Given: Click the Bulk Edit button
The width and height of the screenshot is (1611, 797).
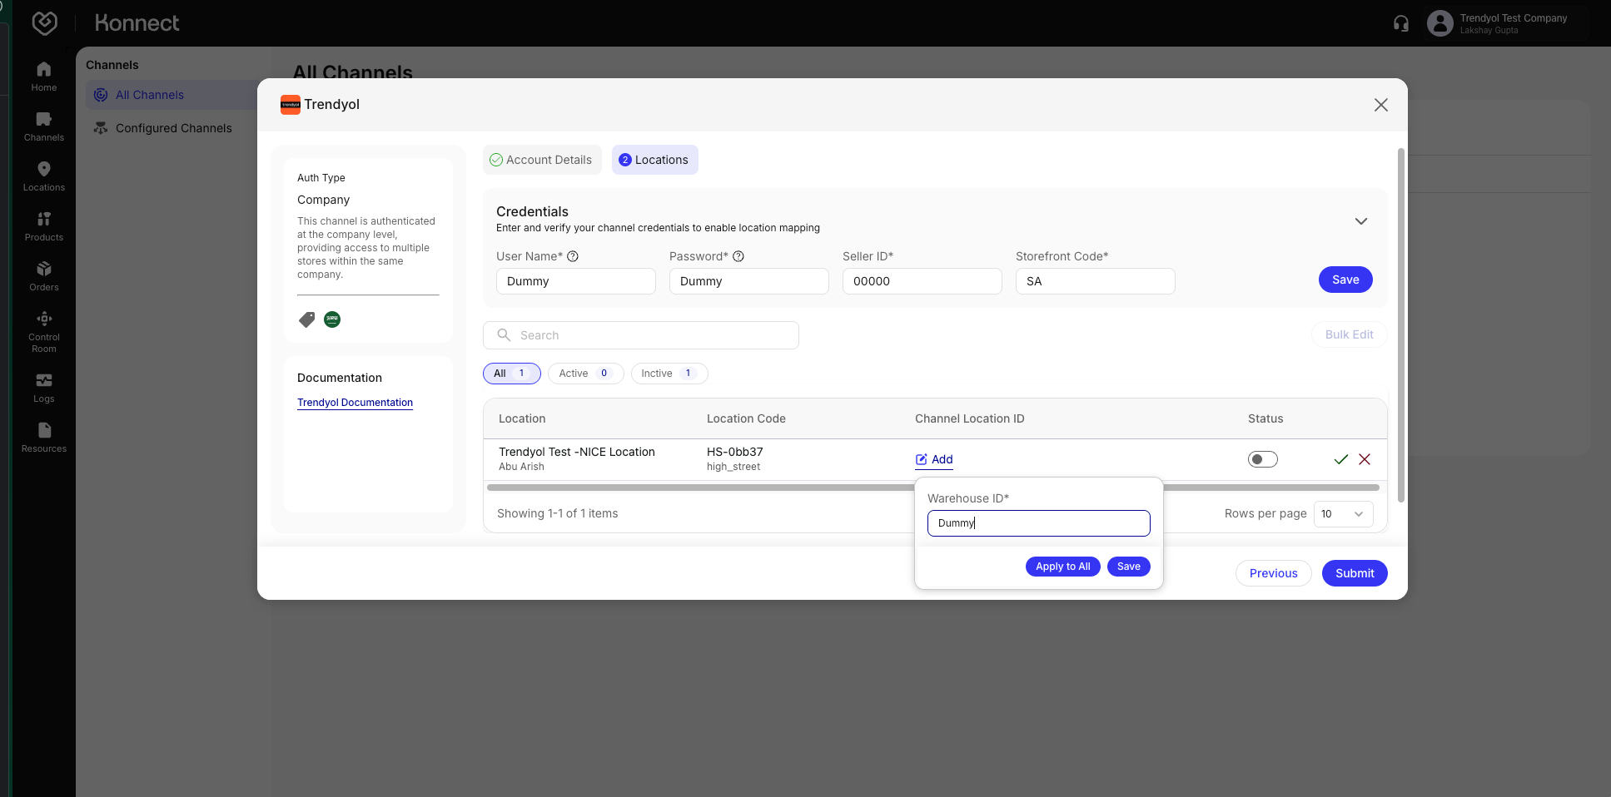Looking at the screenshot, I should coord(1350,334).
